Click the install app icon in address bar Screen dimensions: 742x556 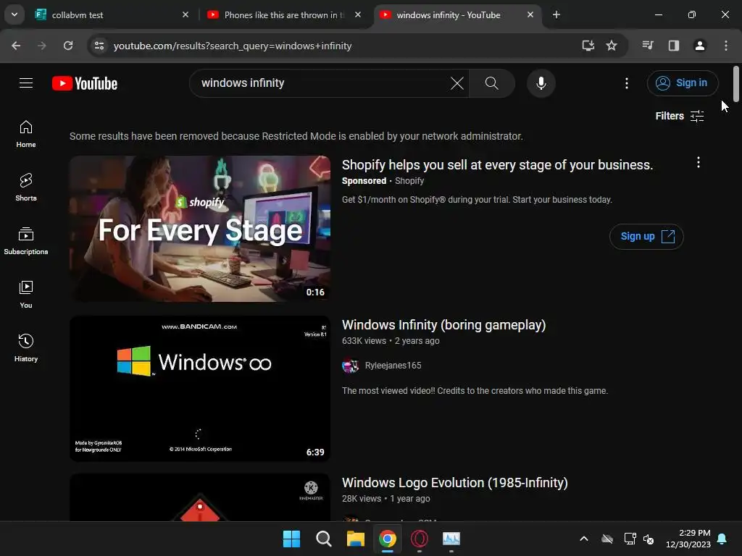coord(588,46)
